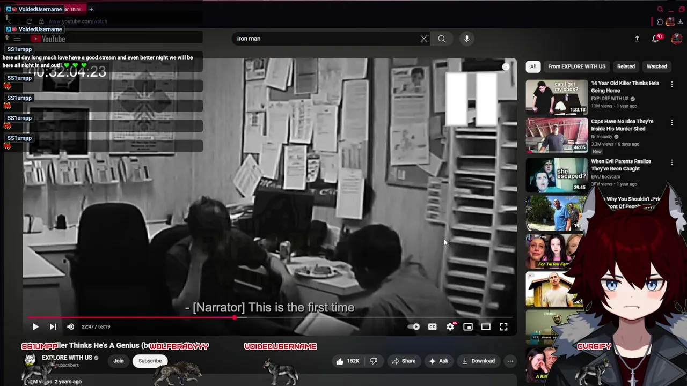
Task: Switch to theater mode
Action: pyautogui.click(x=486, y=326)
